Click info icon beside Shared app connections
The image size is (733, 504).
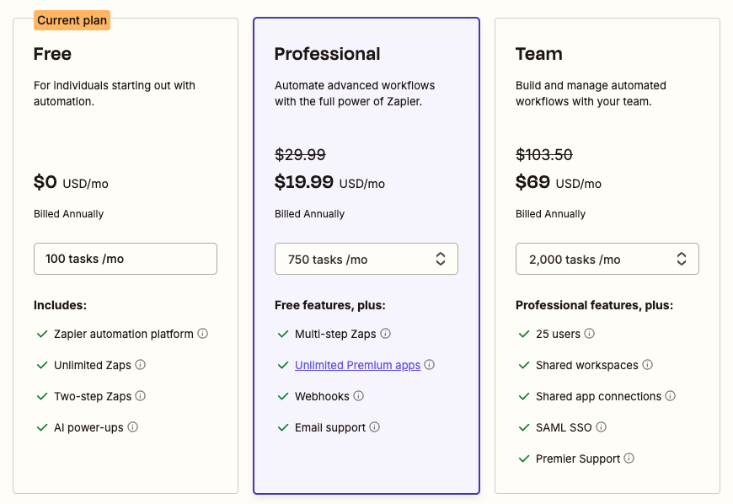[671, 396]
